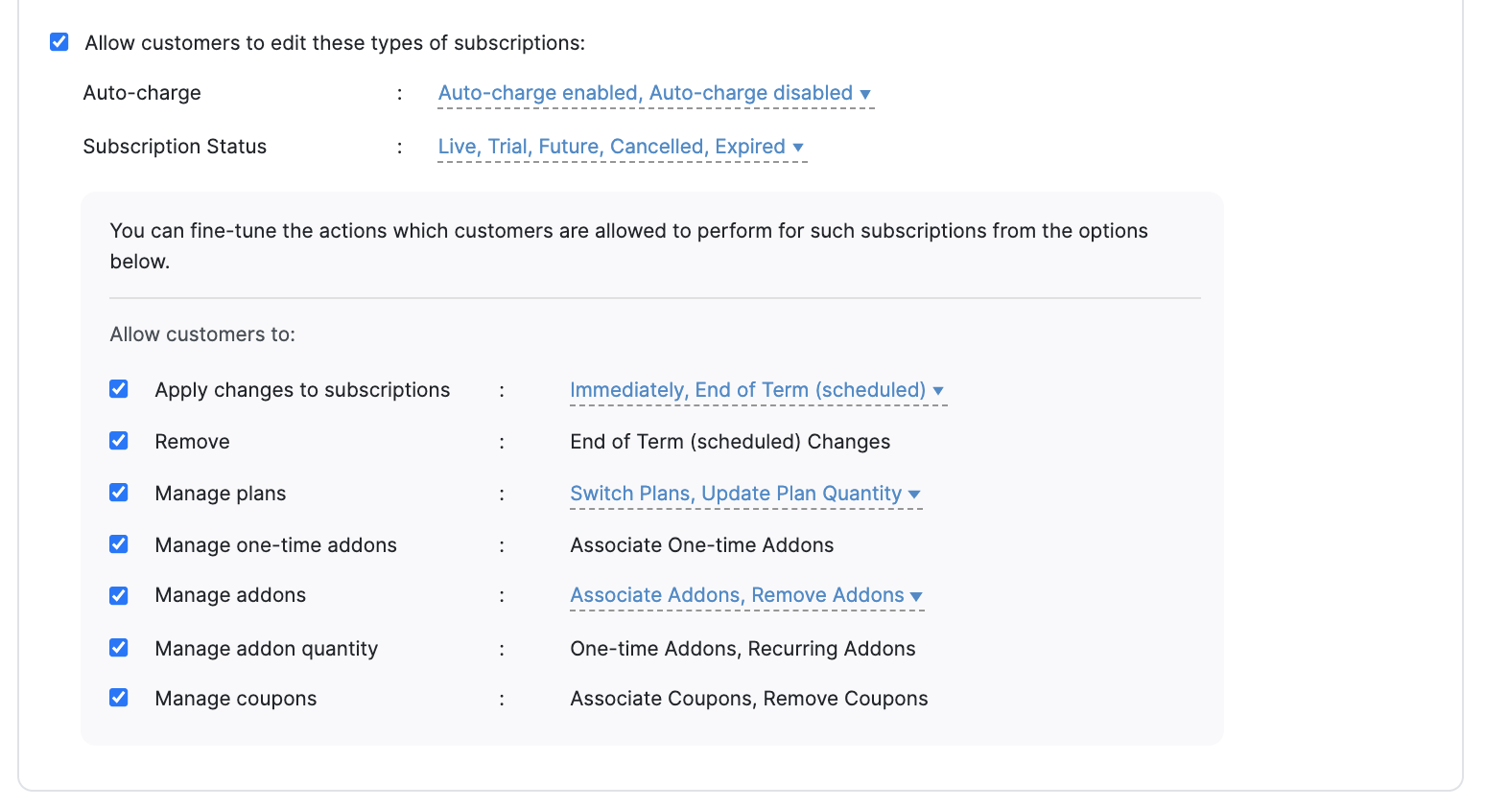Select the "Switch Plans, Update Plan Quantity" link
This screenshot has height=807, width=1485.
[x=736, y=493]
